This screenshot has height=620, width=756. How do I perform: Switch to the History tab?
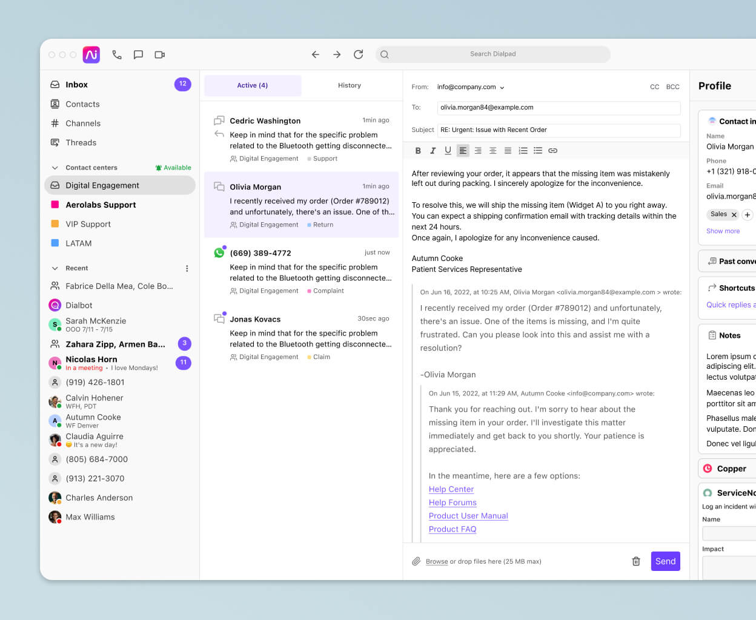point(350,85)
